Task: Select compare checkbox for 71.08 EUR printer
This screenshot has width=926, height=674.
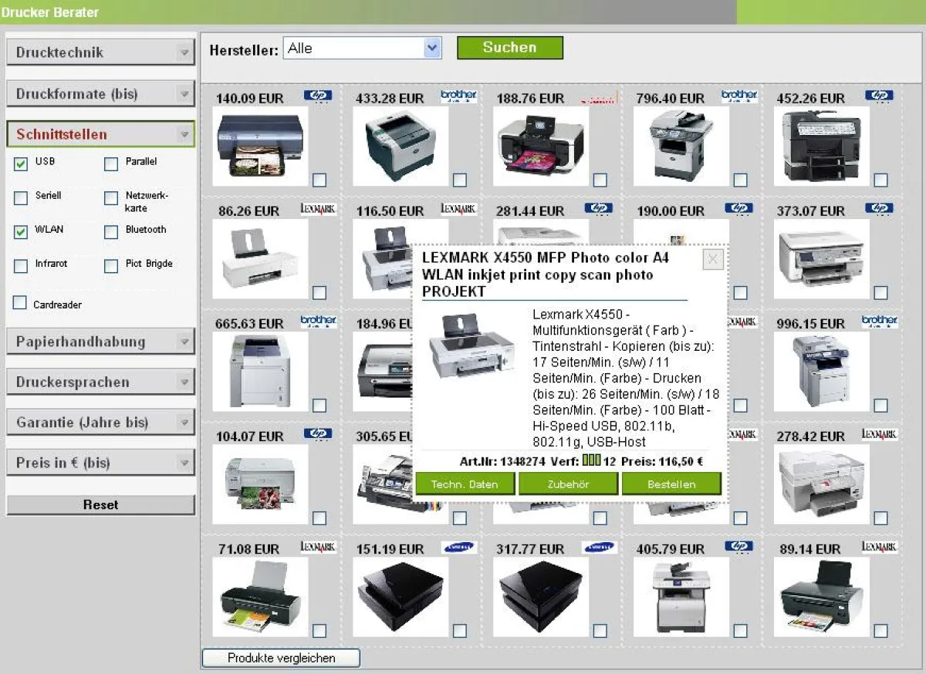Action: point(319,631)
